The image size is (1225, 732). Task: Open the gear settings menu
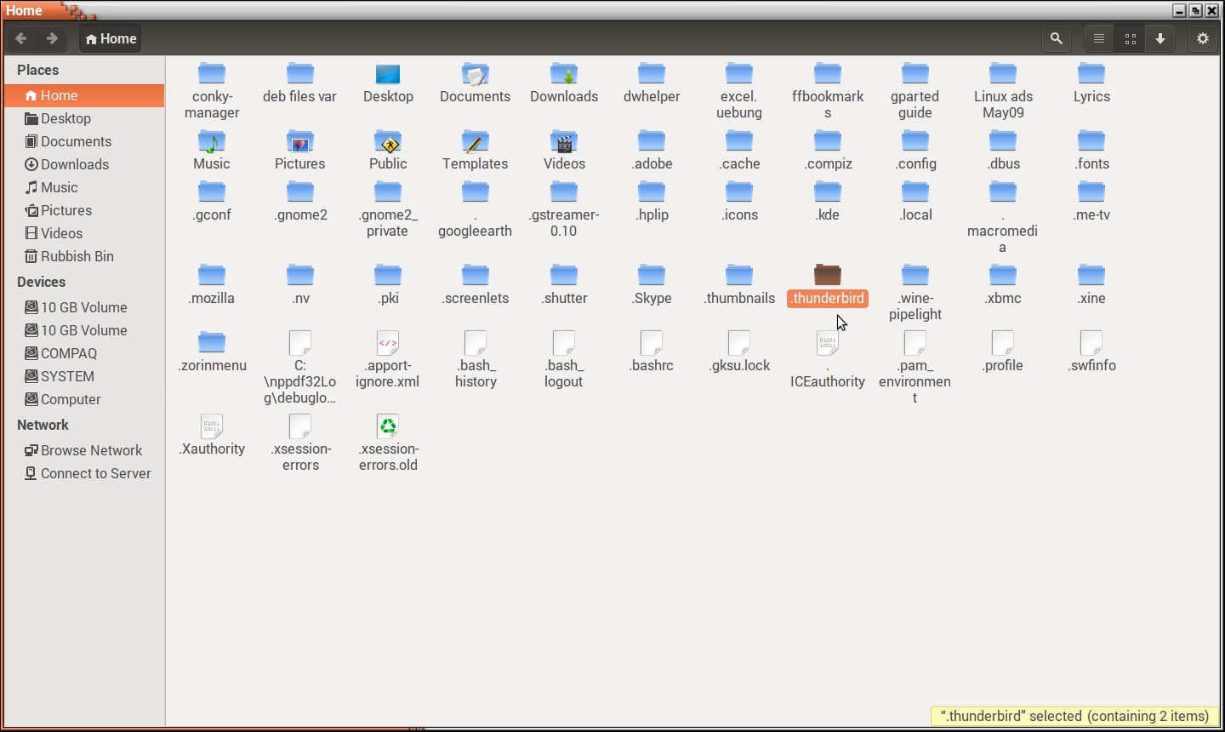(1202, 38)
